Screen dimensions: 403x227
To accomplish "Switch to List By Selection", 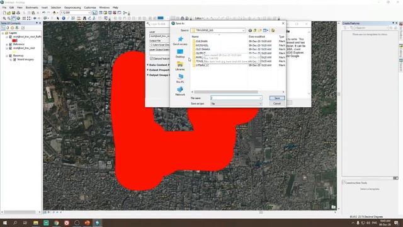I will pos(17,28).
